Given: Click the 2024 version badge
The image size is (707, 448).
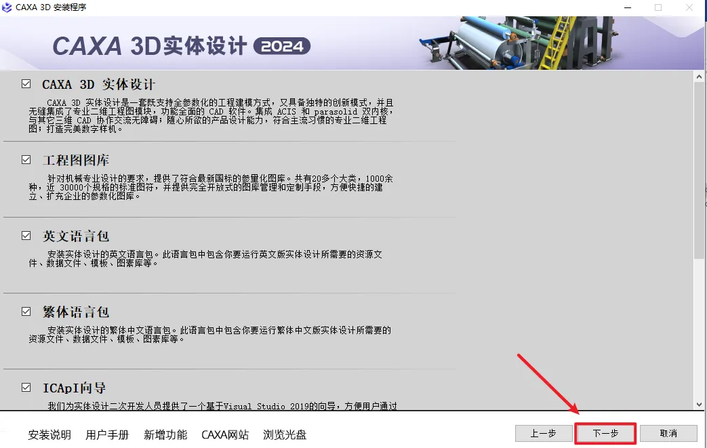Looking at the screenshot, I should [x=282, y=46].
